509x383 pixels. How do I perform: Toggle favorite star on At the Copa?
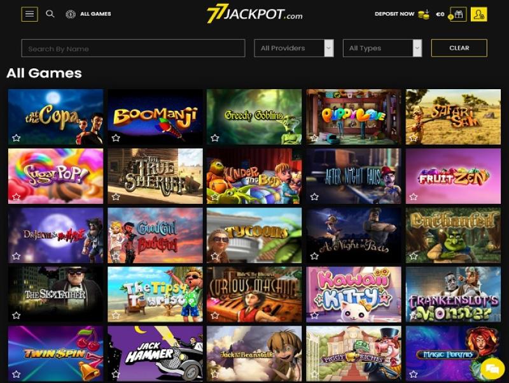(17, 138)
